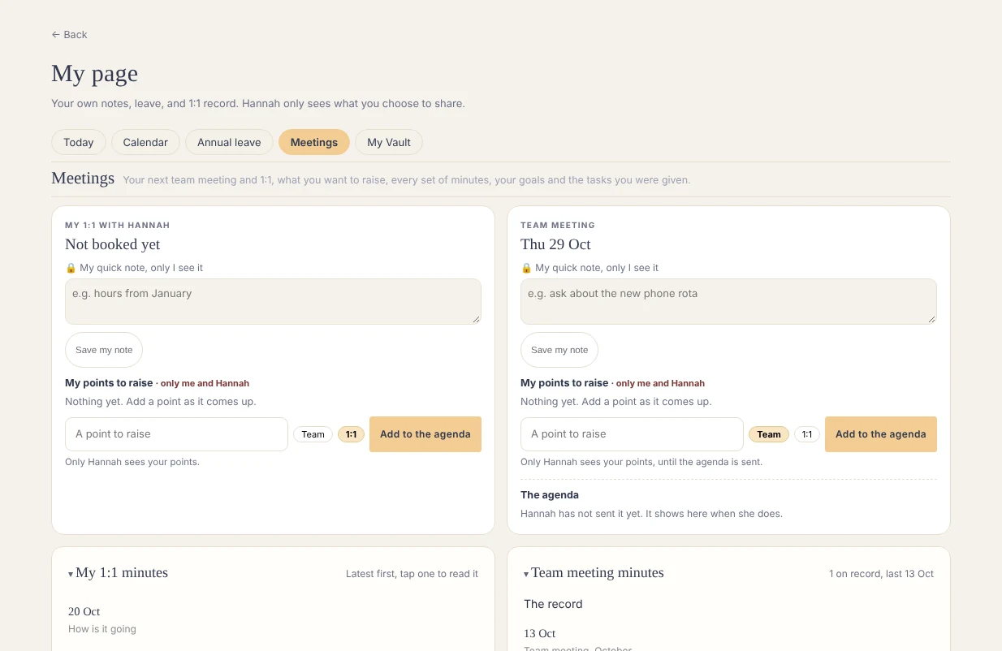
Task: Open the Today tab
Action: [79, 142]
